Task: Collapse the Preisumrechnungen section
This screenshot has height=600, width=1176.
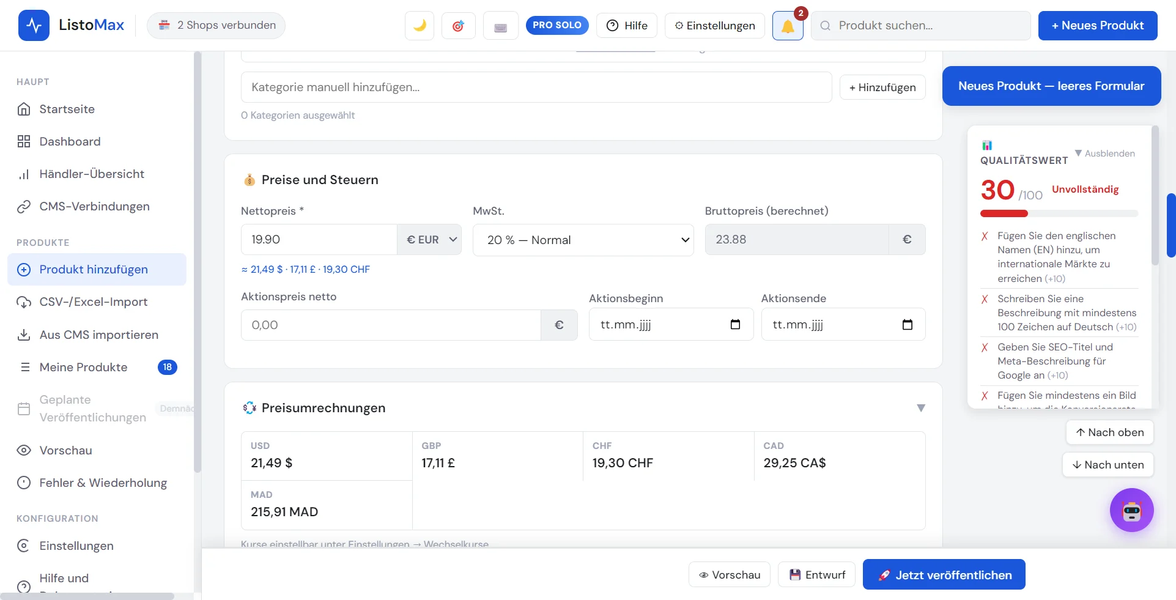Action: click(921, 408)
